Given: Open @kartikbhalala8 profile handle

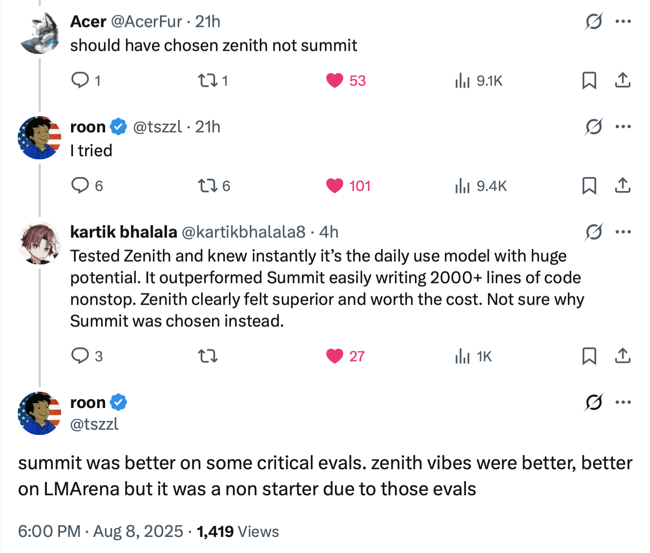Looking at the screenshot, I should (243, 232).
